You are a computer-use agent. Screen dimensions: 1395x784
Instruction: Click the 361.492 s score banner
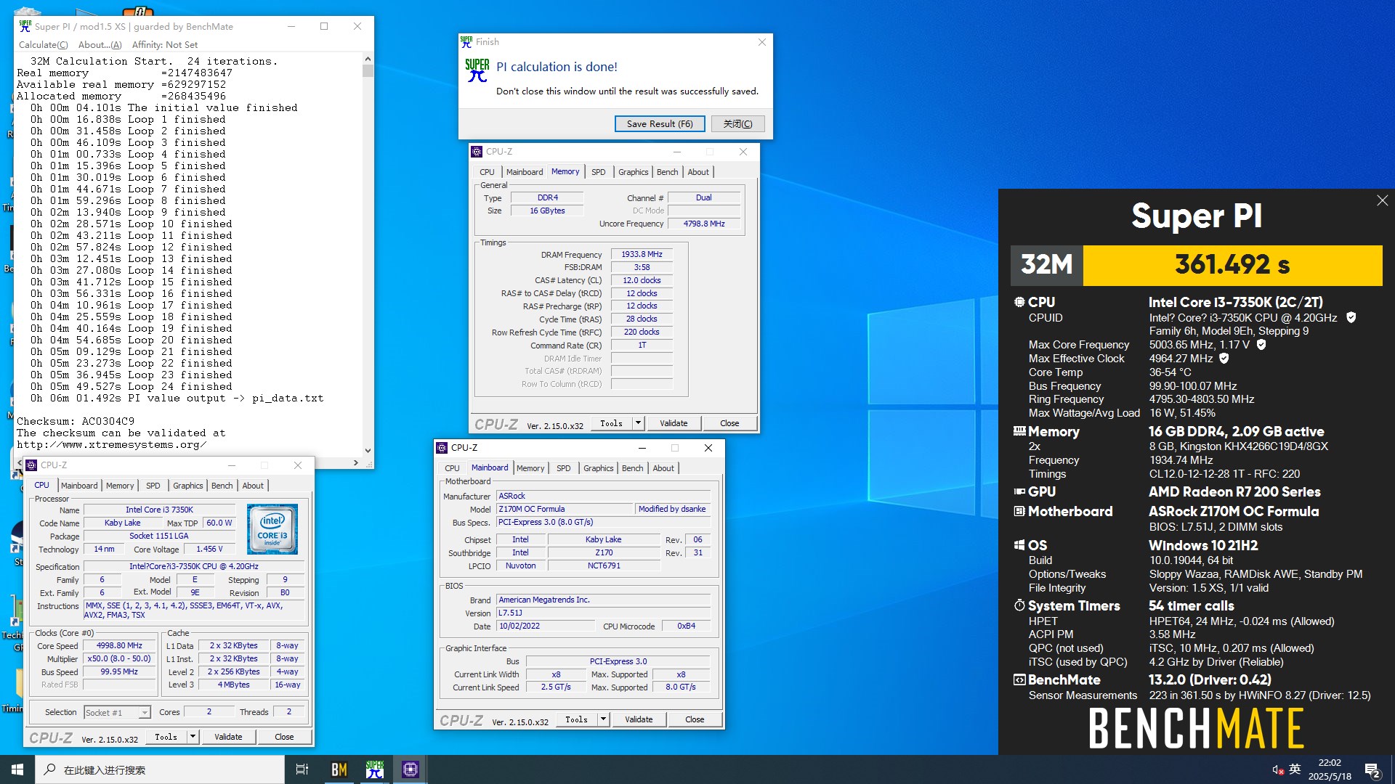click(x=1232, y=265)
